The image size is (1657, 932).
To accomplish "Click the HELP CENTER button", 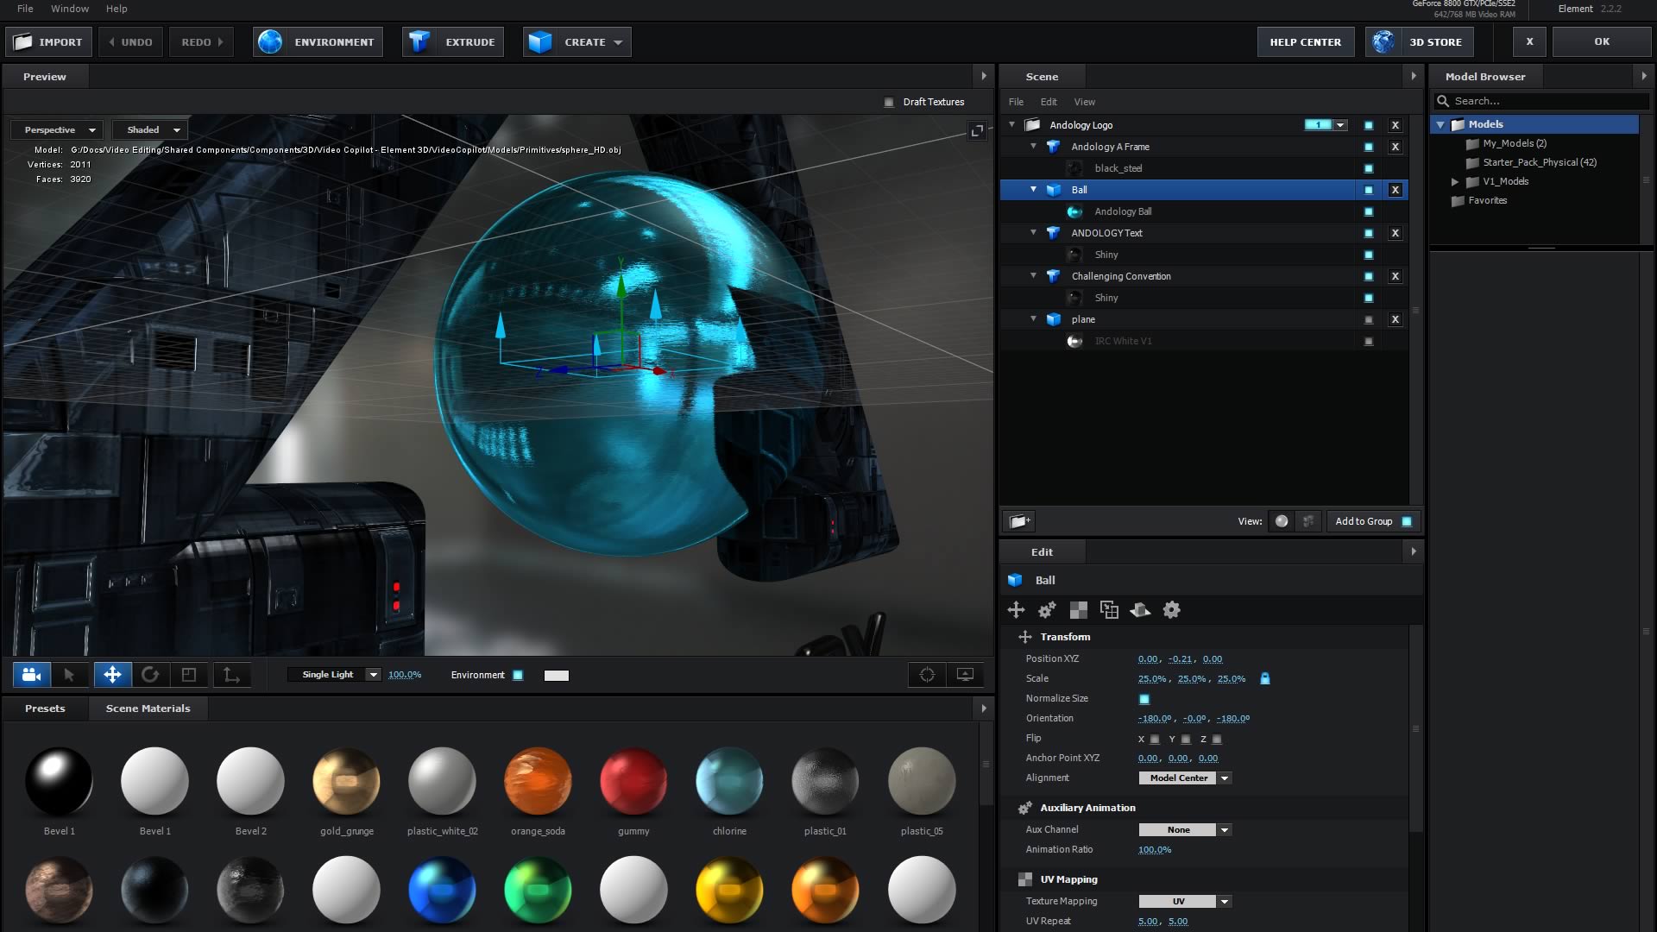I will coord(1305,41).
